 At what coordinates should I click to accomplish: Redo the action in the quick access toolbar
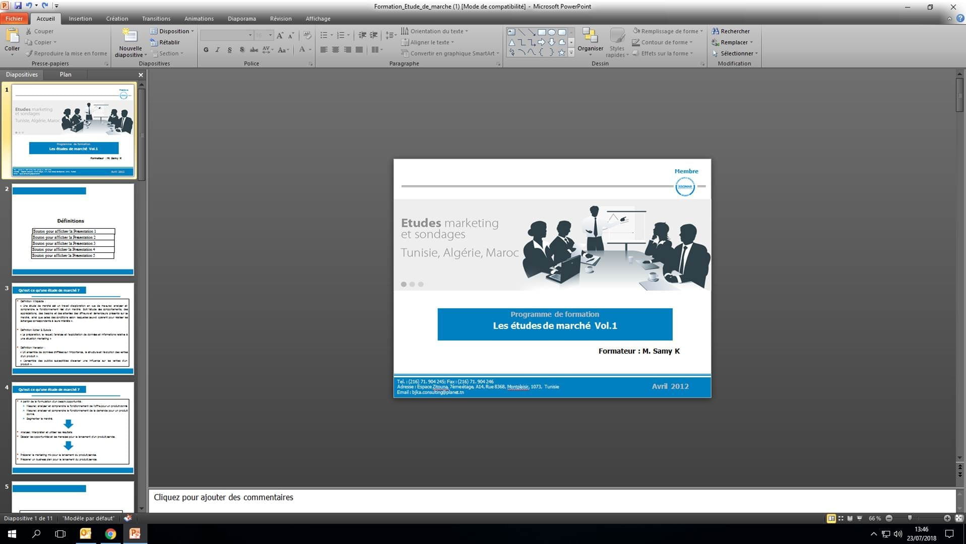coord(45,6)
